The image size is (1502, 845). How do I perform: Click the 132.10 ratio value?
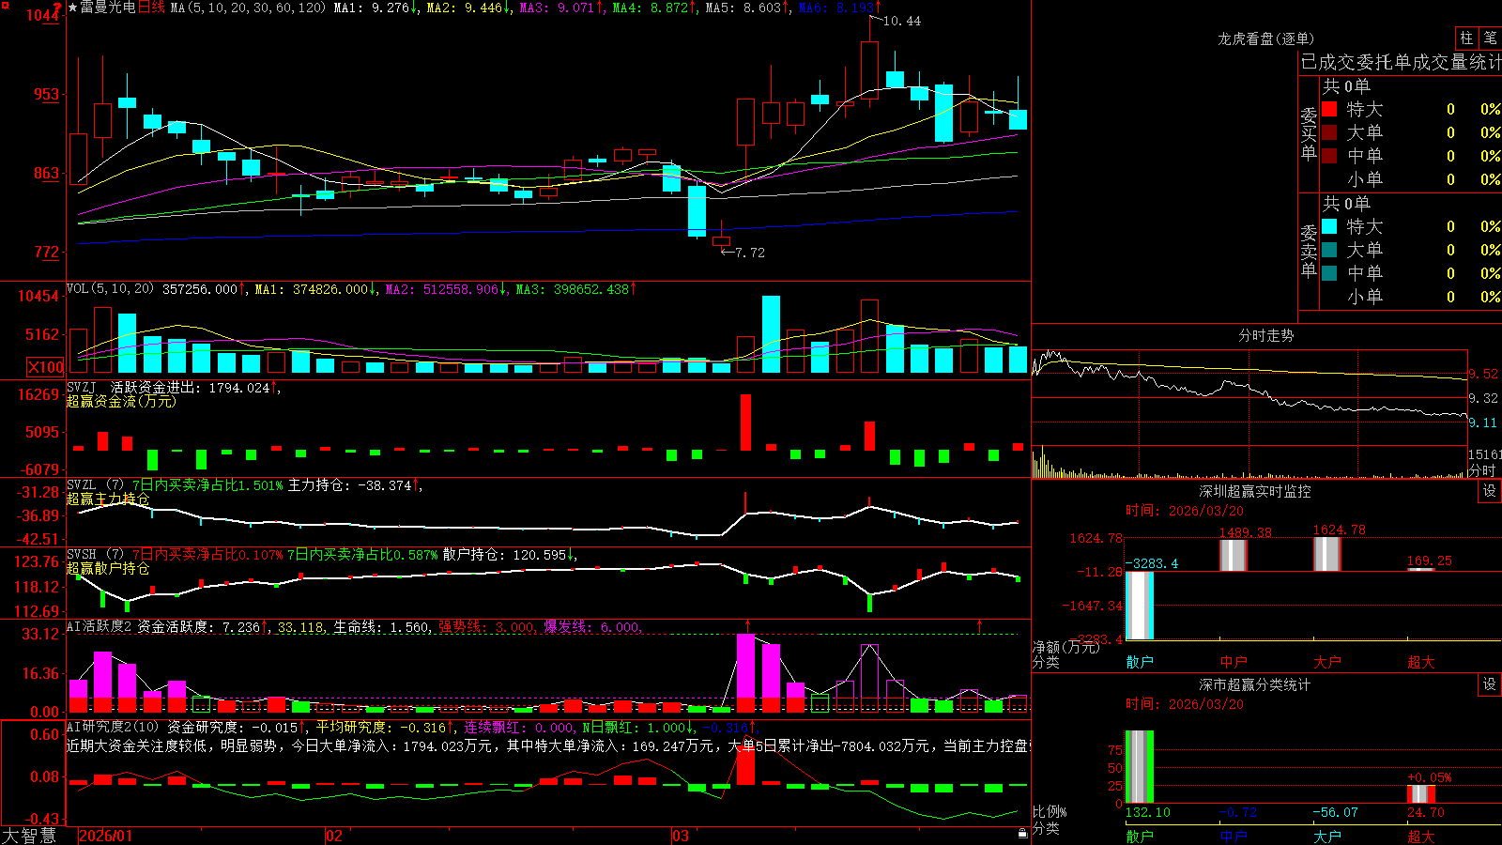pos(1148,812)
